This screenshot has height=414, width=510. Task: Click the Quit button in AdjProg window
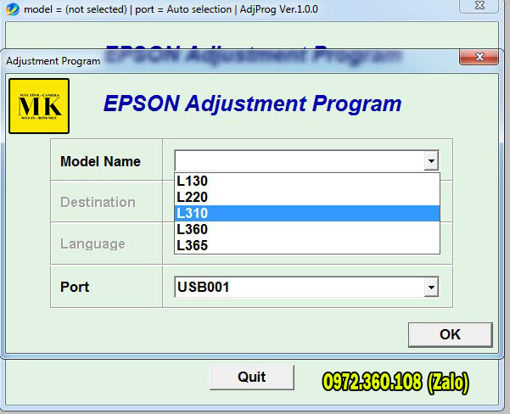pyautogui.click(x=252, y=378)
